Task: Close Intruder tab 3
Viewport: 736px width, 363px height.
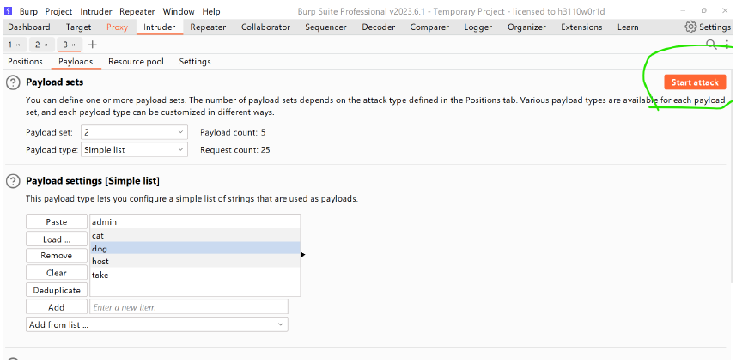Action: click(74, 45)
